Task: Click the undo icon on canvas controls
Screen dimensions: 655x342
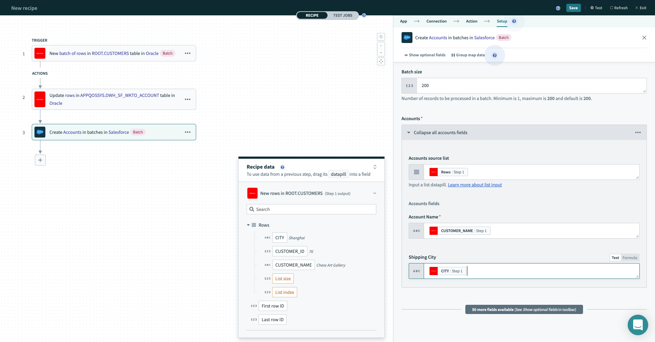Action: [x=381, y=37]
